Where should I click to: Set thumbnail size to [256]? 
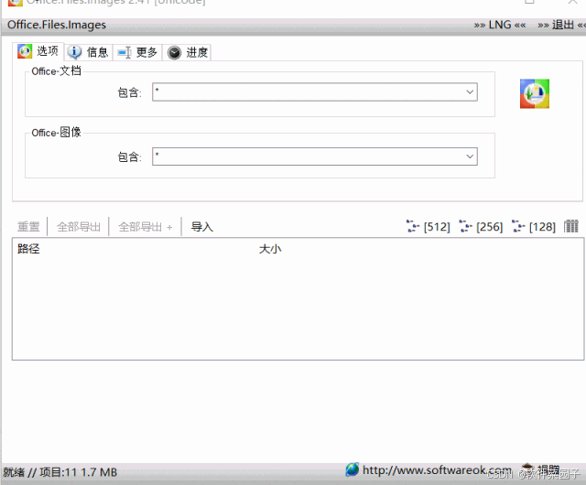(x=481, y=226)
